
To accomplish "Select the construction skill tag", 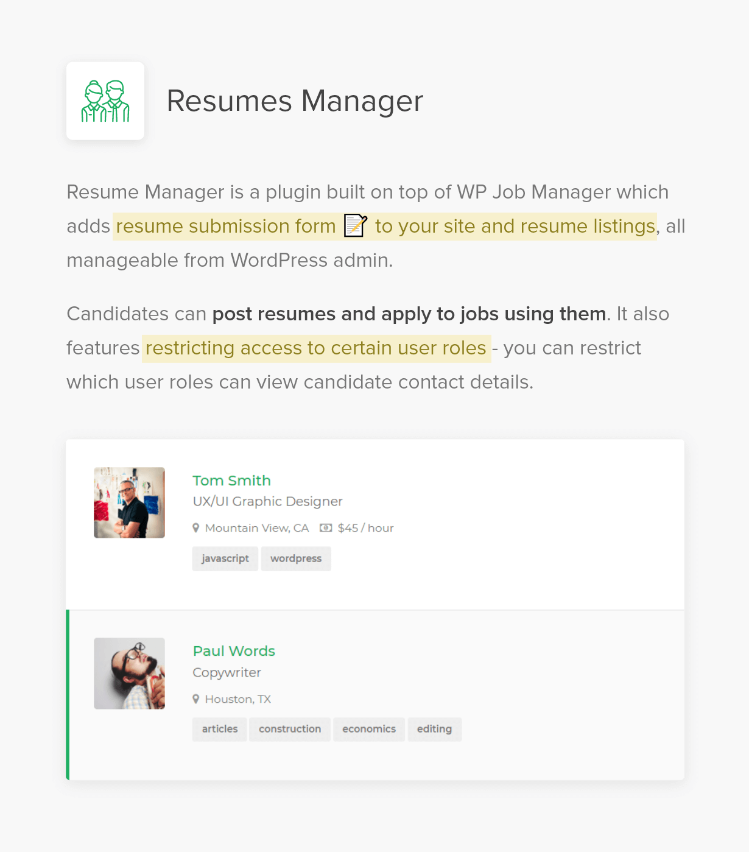I will (x=290, y=729).
